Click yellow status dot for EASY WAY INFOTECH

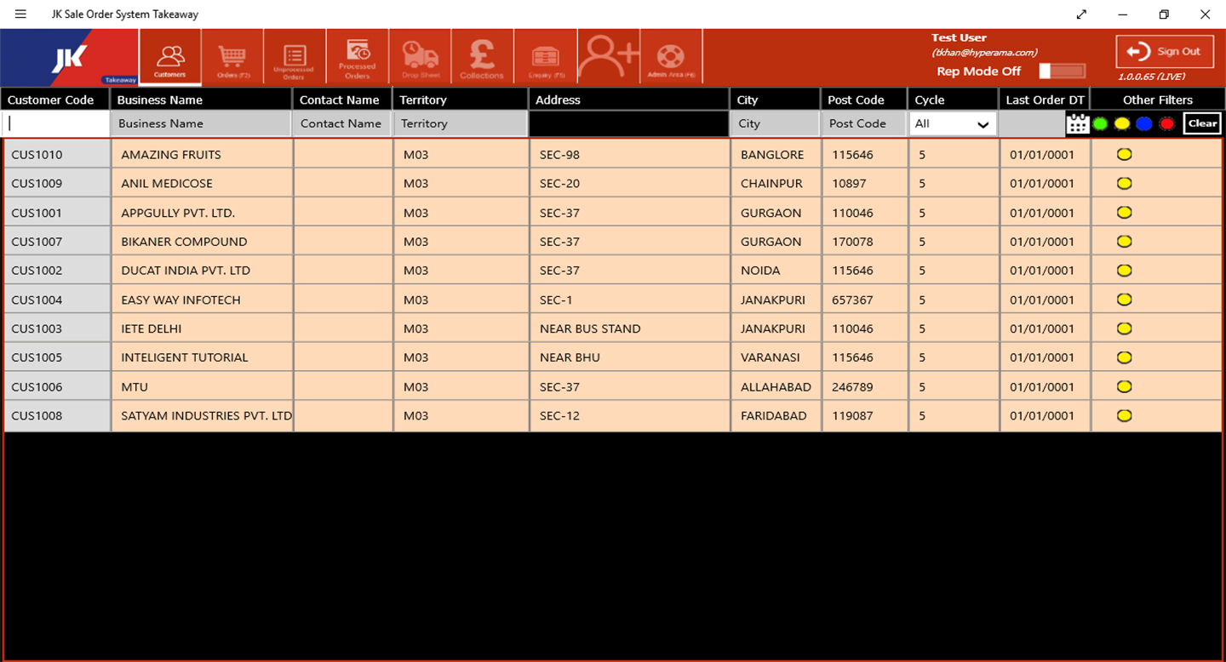(1124, 300)
